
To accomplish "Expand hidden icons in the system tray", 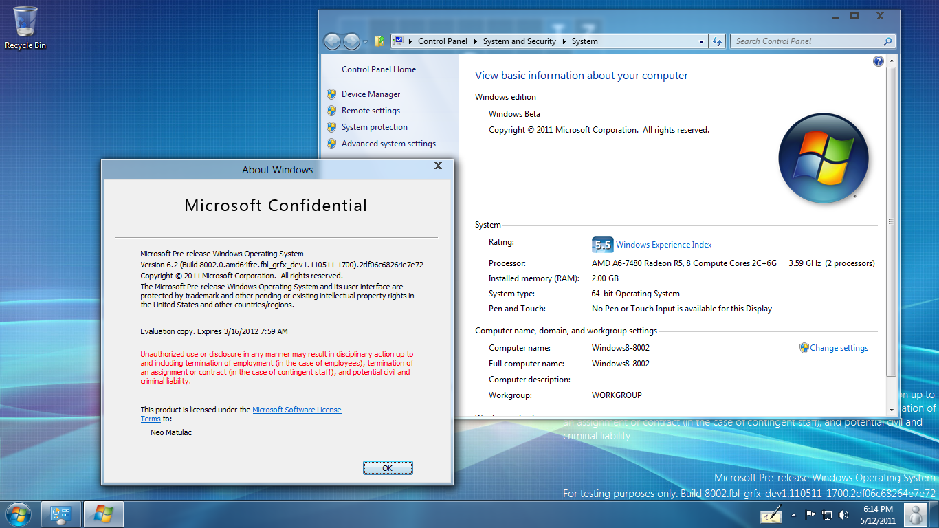I will point(792,514).
